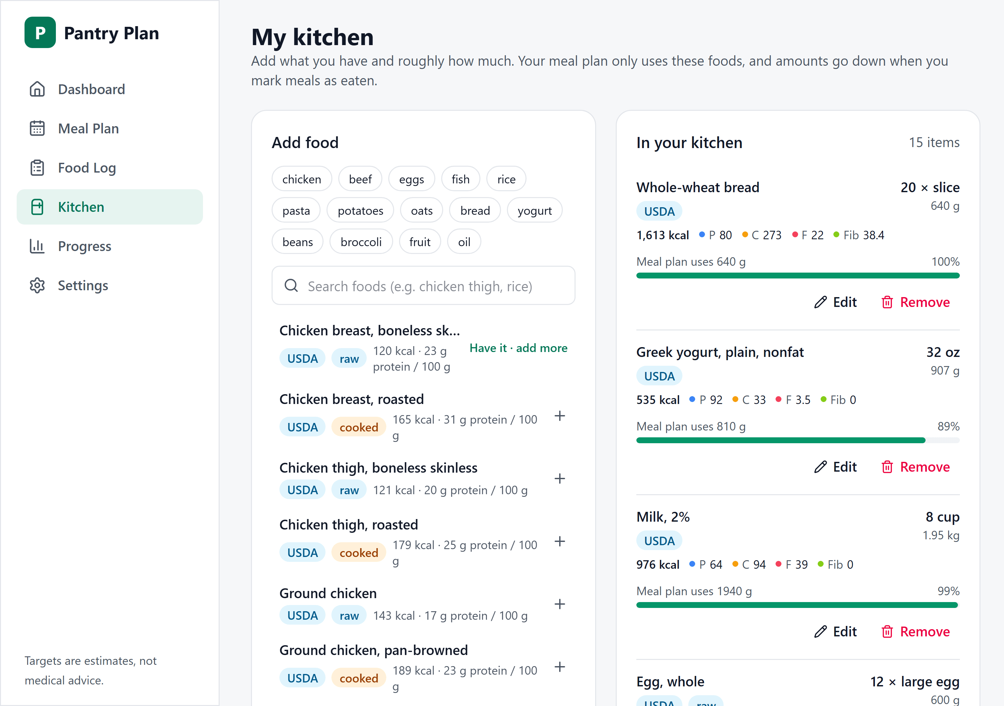Add Chicken thigh, boneless skinless plus icon
This screenshot has height=706, width=1004.
(x=560, y=479)
